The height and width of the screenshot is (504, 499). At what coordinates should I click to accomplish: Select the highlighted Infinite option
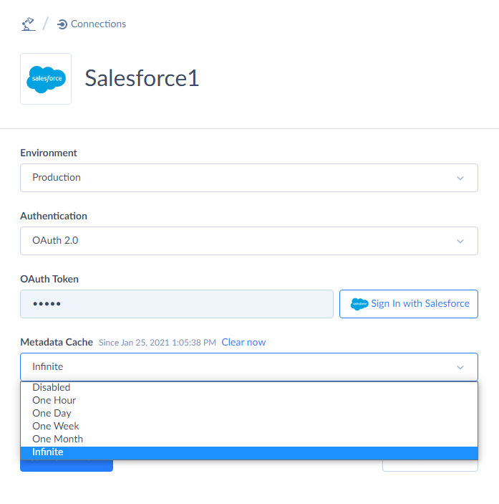tap(249, 452)
